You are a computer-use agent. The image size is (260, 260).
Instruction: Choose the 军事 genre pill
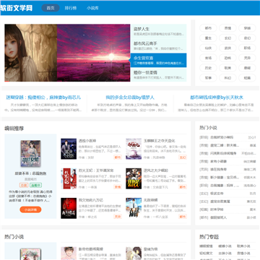[x=208, y=78]
